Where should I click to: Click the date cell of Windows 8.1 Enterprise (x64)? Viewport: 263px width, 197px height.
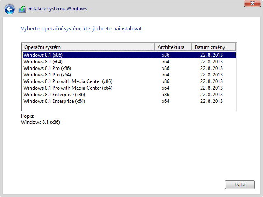[211, 101]
